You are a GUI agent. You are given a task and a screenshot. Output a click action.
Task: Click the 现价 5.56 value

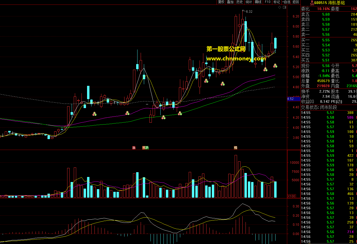[326, 66]
